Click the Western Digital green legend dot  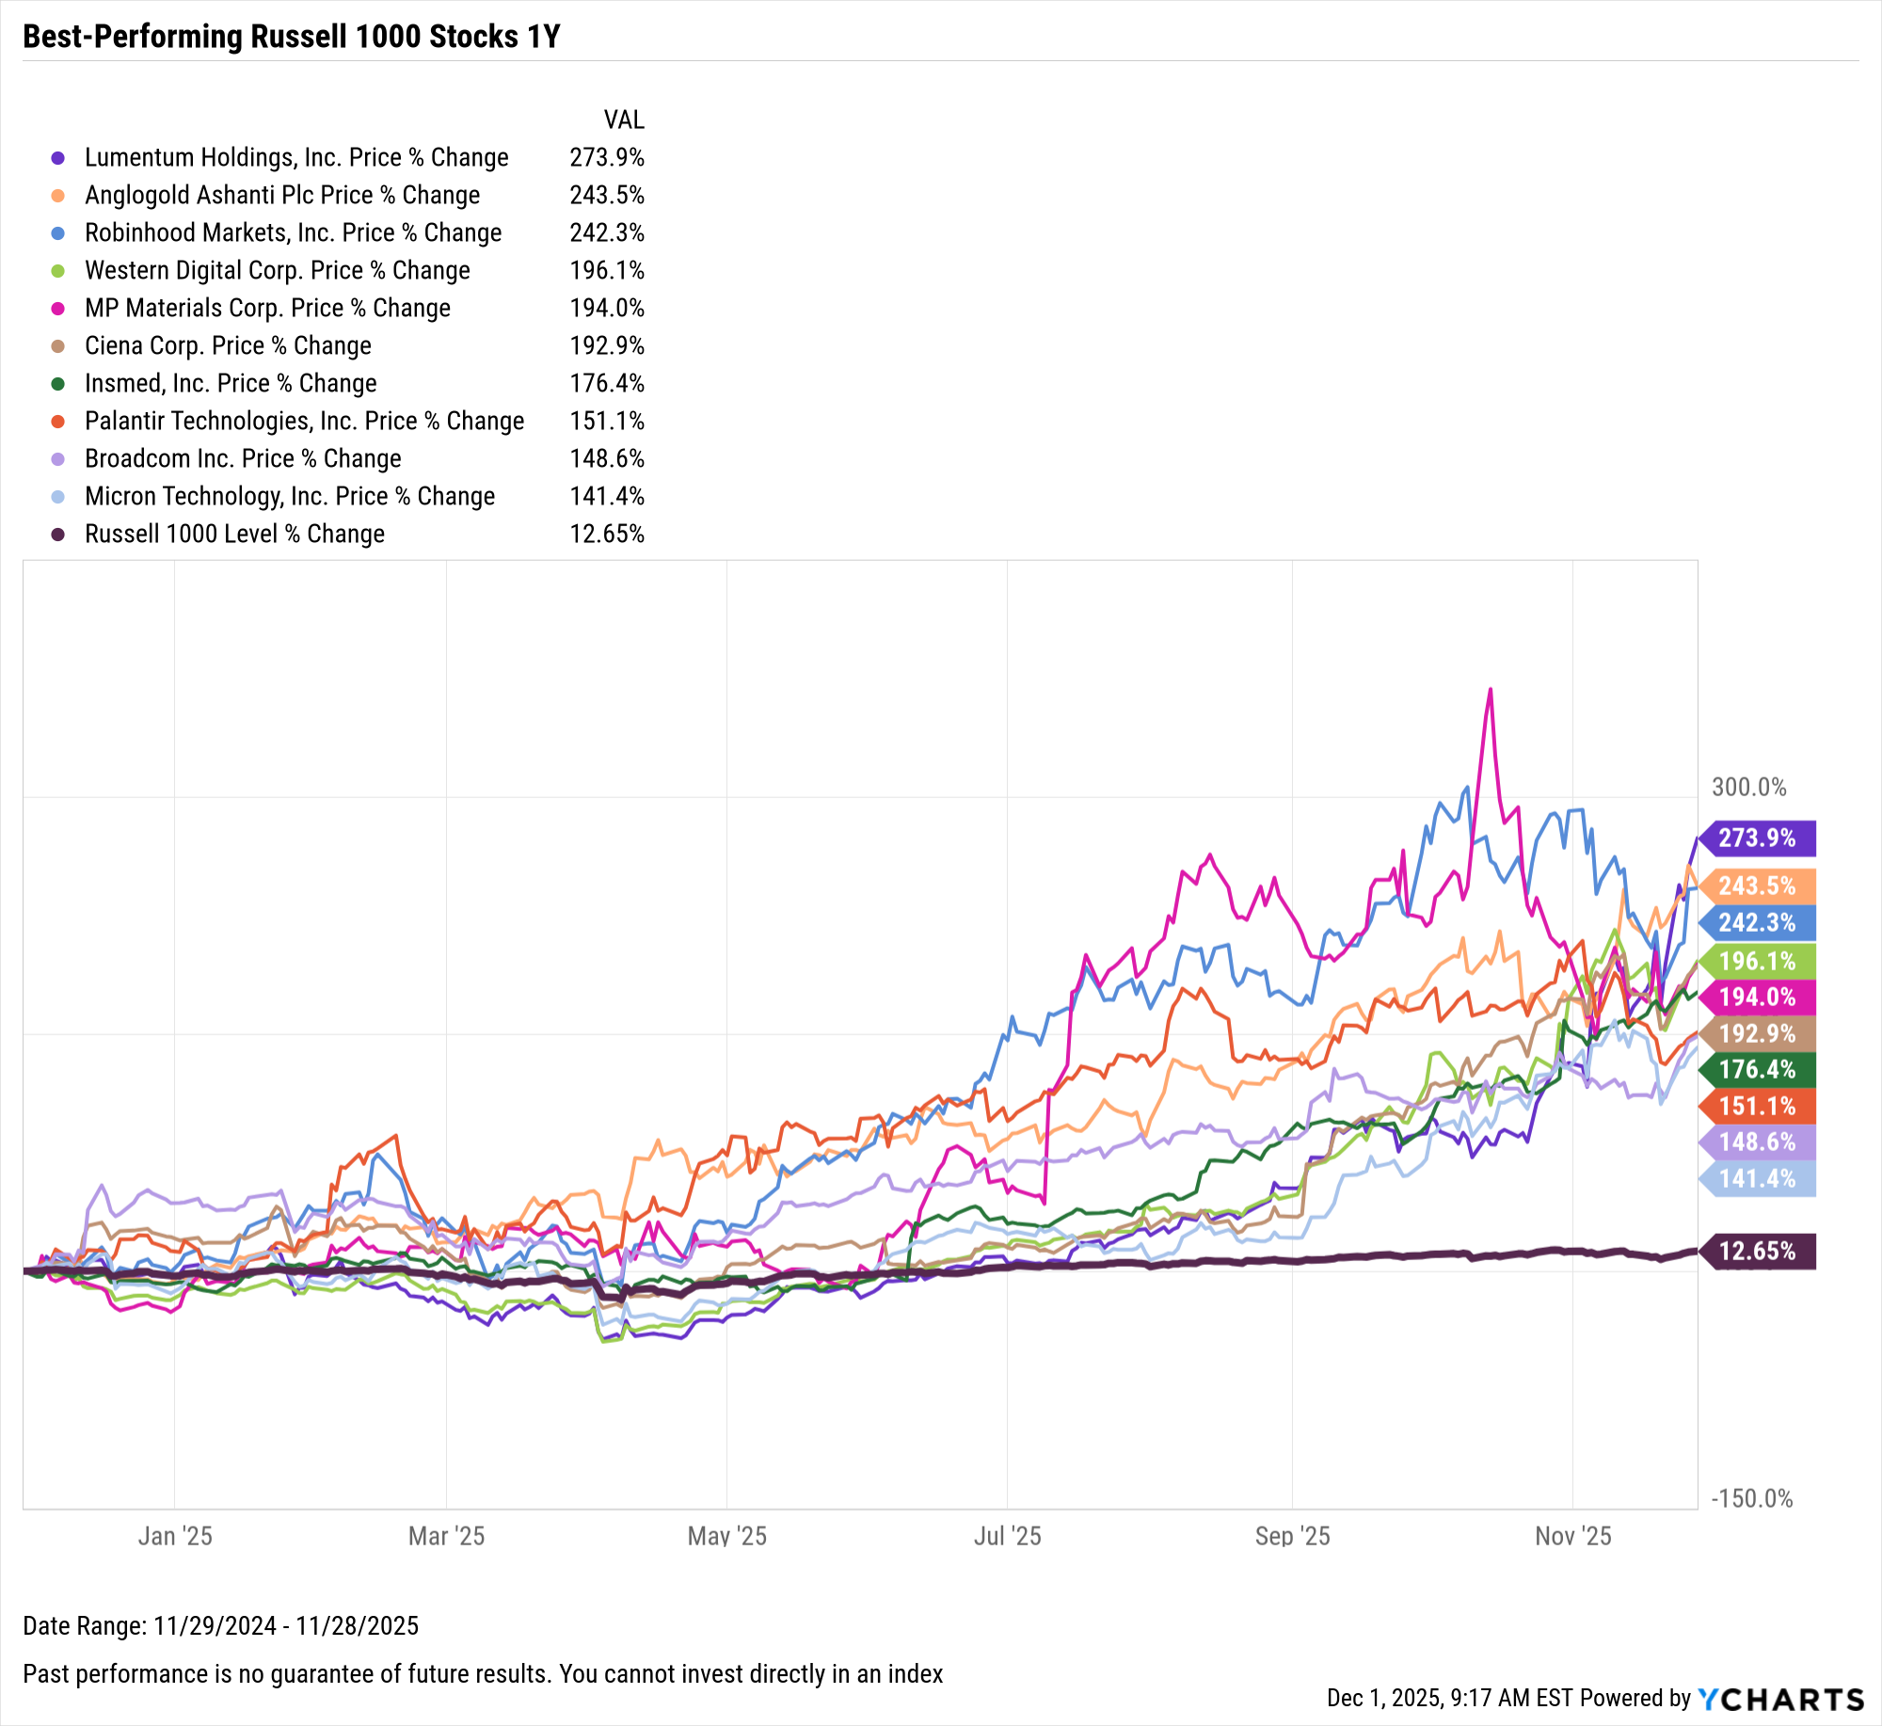pyautogui.click(x=58, y=271)
